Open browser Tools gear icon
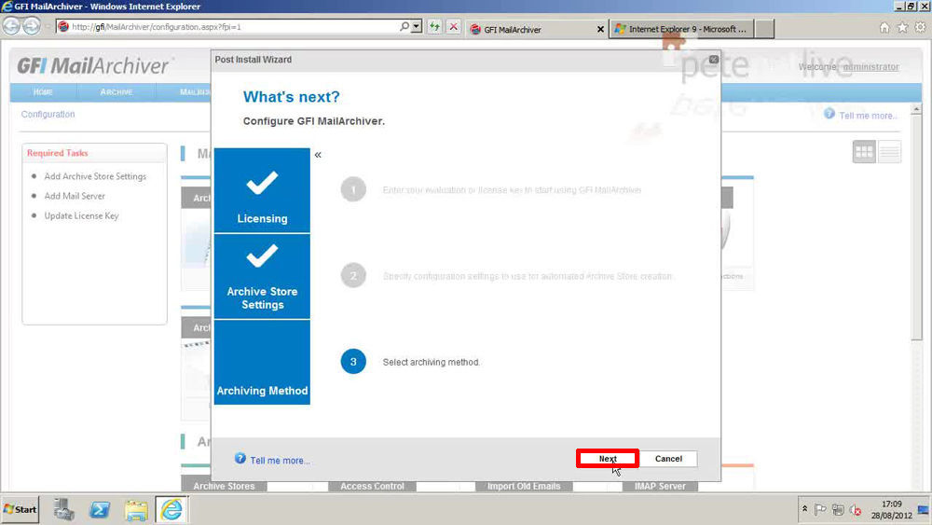This screenshot has width=932, height=525. (920, 27)
